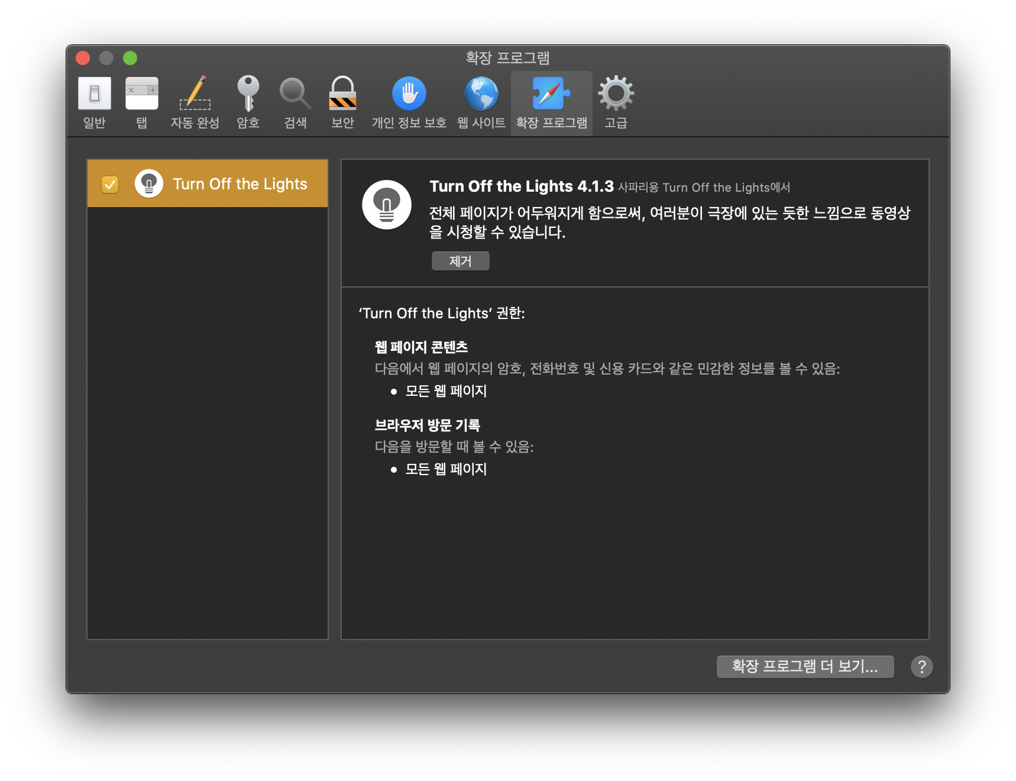The height and width of the screenshot is (781, 1016).
Task: Open the 웹 사이트 (Websites) globe pane
Action: click(x=481, y=103)
